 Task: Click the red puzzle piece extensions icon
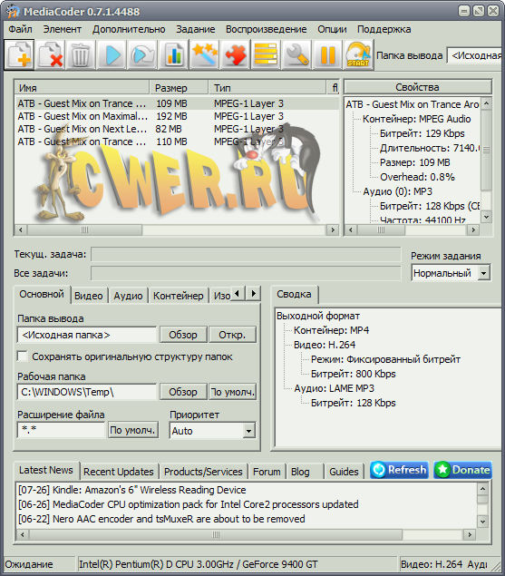236,54
